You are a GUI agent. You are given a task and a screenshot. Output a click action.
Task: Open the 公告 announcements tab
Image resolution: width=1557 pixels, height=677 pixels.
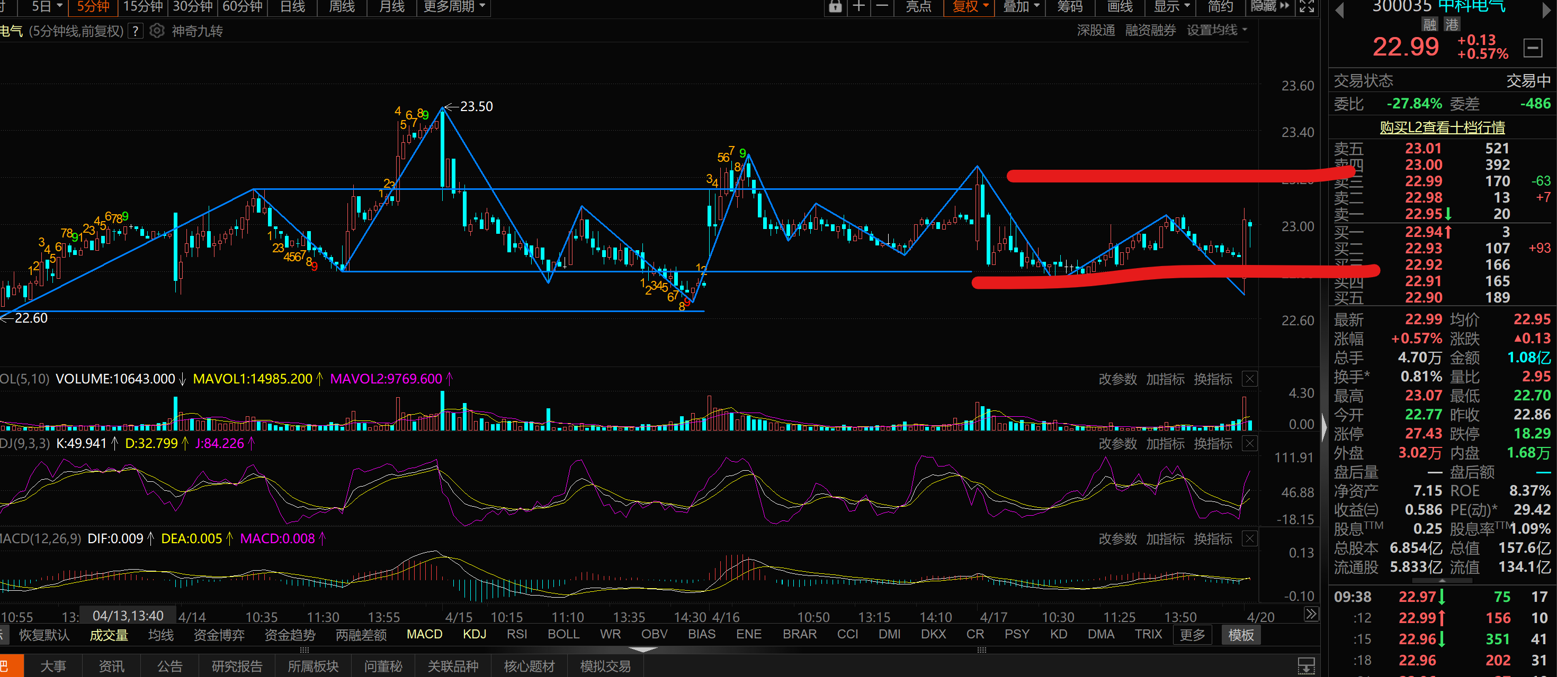169,666
